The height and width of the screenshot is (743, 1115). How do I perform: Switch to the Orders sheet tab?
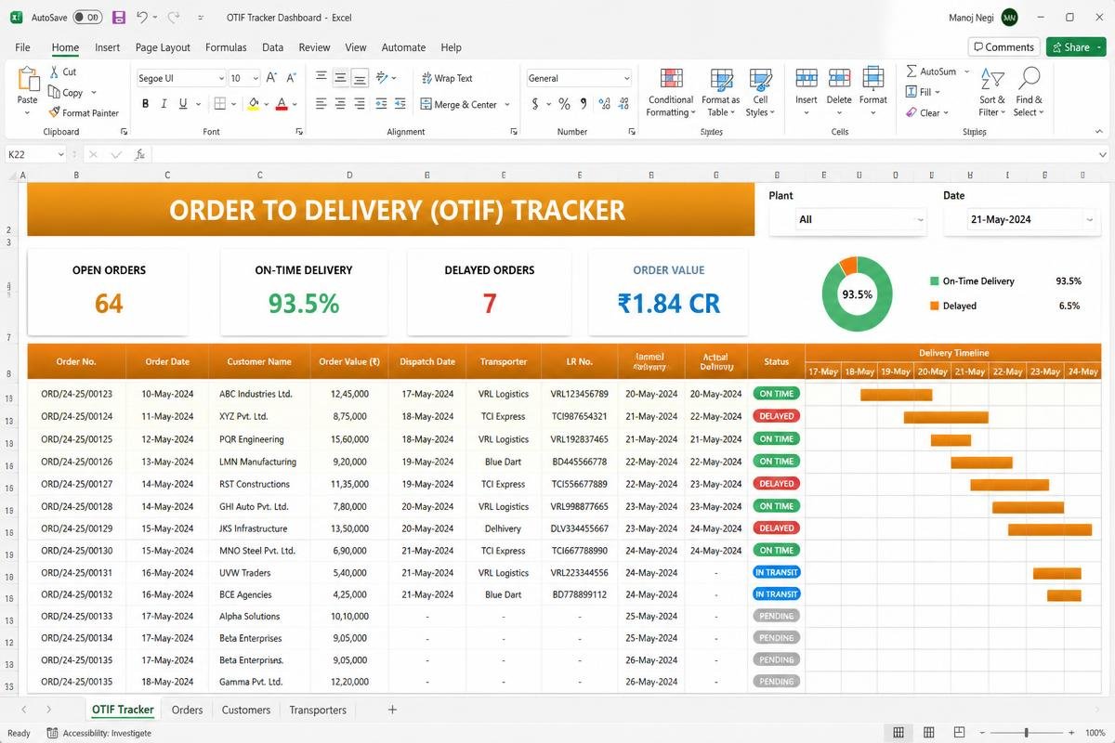pos(187,710)
